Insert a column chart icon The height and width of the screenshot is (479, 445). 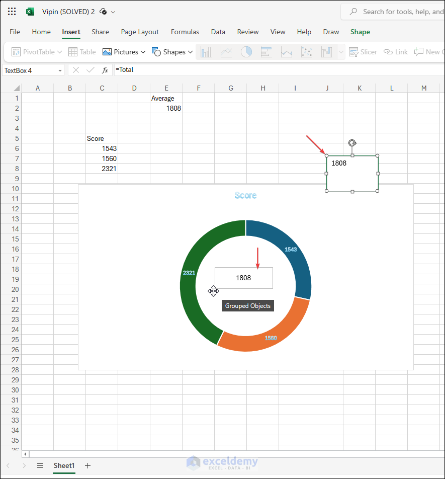(206, 52)
